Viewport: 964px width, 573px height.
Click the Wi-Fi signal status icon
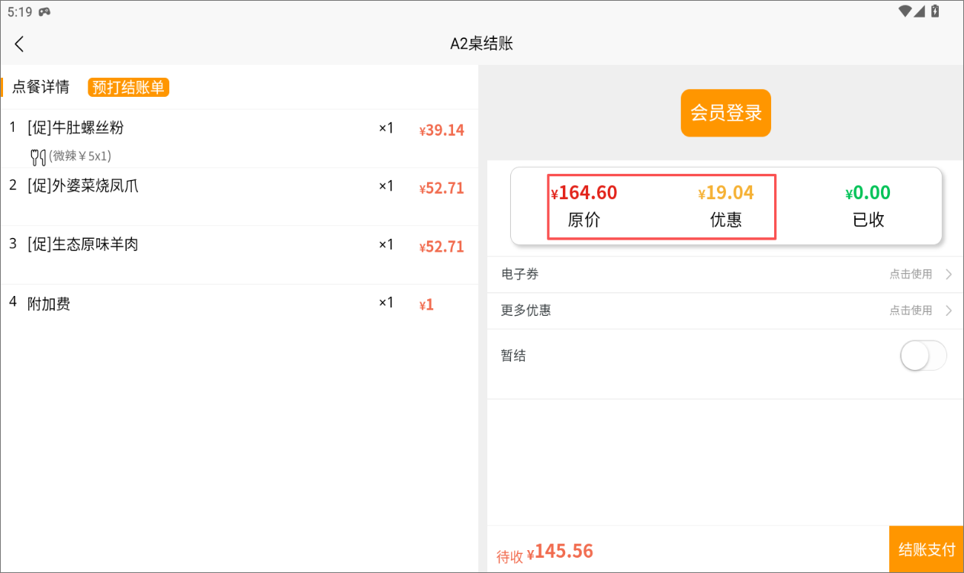pos(905,11)
